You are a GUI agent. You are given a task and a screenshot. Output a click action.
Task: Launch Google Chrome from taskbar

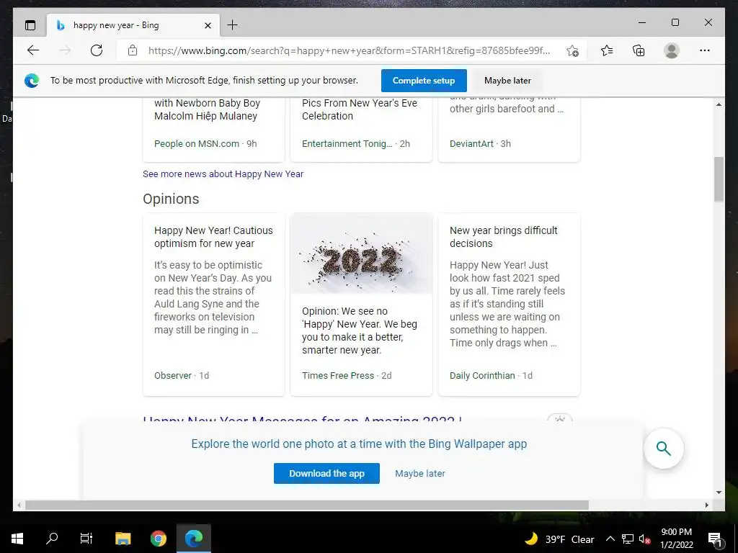(x=159, y=539)
